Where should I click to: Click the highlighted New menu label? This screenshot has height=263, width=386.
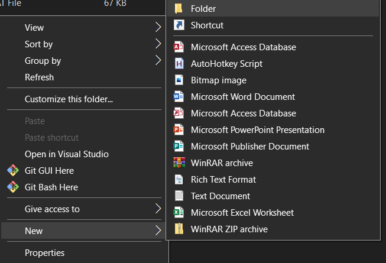[34, 230]
